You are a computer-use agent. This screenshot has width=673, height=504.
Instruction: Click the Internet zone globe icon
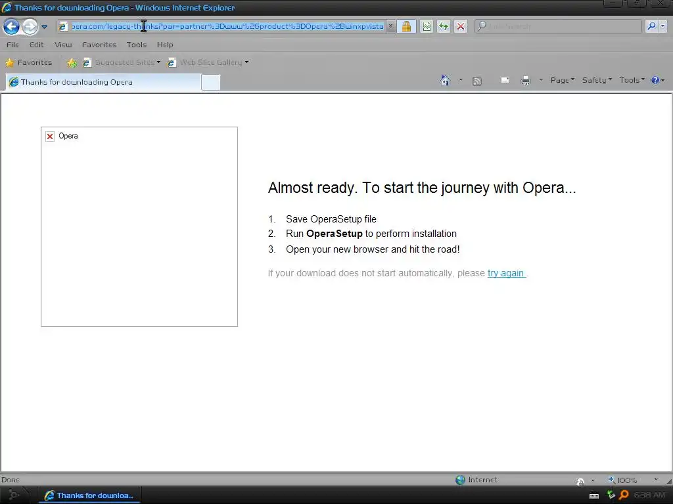tap(460, 480)
